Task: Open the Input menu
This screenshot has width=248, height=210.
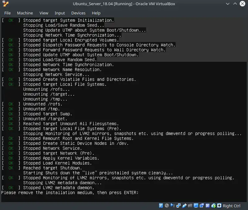Action: click(x=60, y=13)
